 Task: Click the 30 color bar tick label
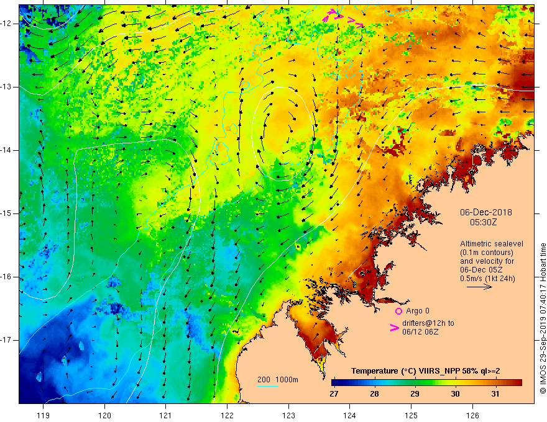pos(455,394)
